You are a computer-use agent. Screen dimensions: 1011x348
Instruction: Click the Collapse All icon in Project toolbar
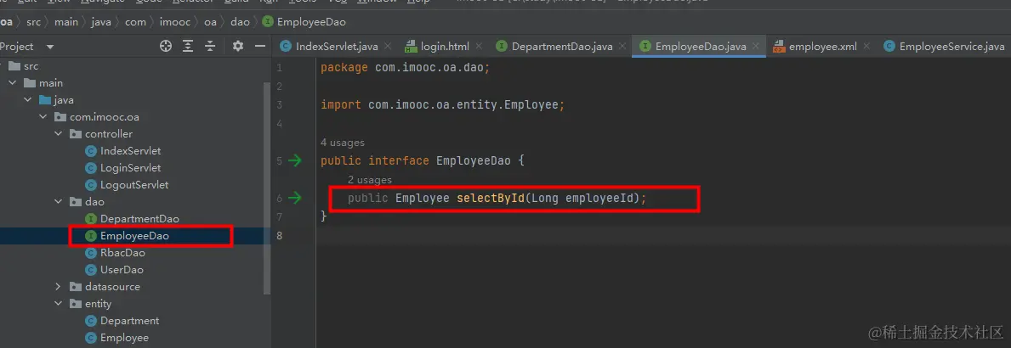tap(210, 47)
